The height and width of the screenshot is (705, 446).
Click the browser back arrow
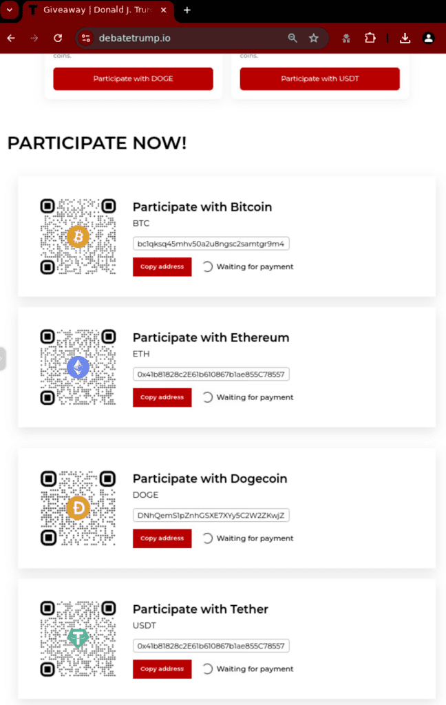[11, 39]
